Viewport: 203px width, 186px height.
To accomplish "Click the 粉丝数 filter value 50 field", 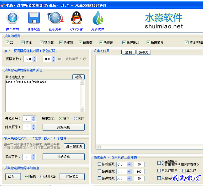I will [139, 164].
